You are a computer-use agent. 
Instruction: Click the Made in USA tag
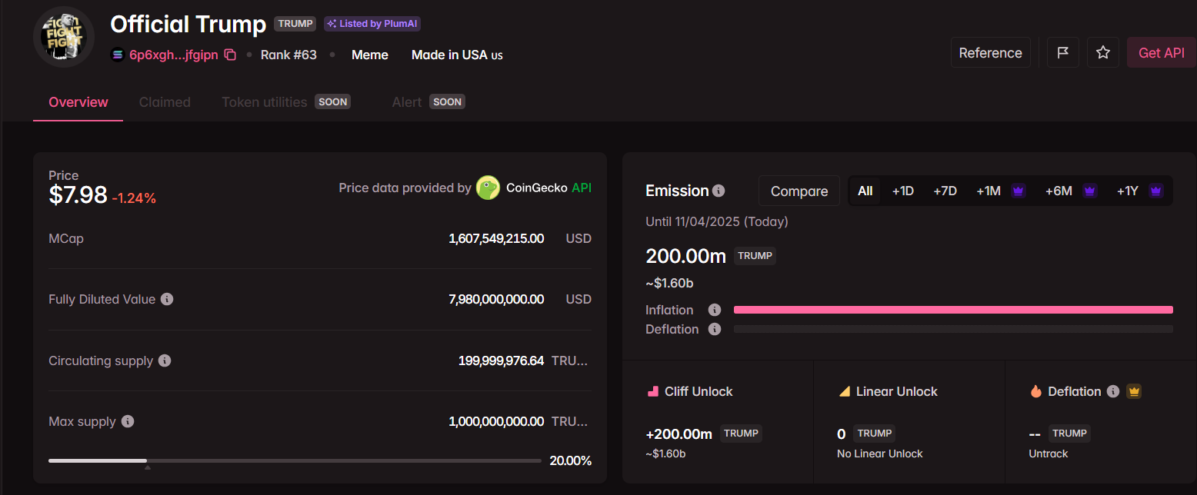[x=457, y=55]
